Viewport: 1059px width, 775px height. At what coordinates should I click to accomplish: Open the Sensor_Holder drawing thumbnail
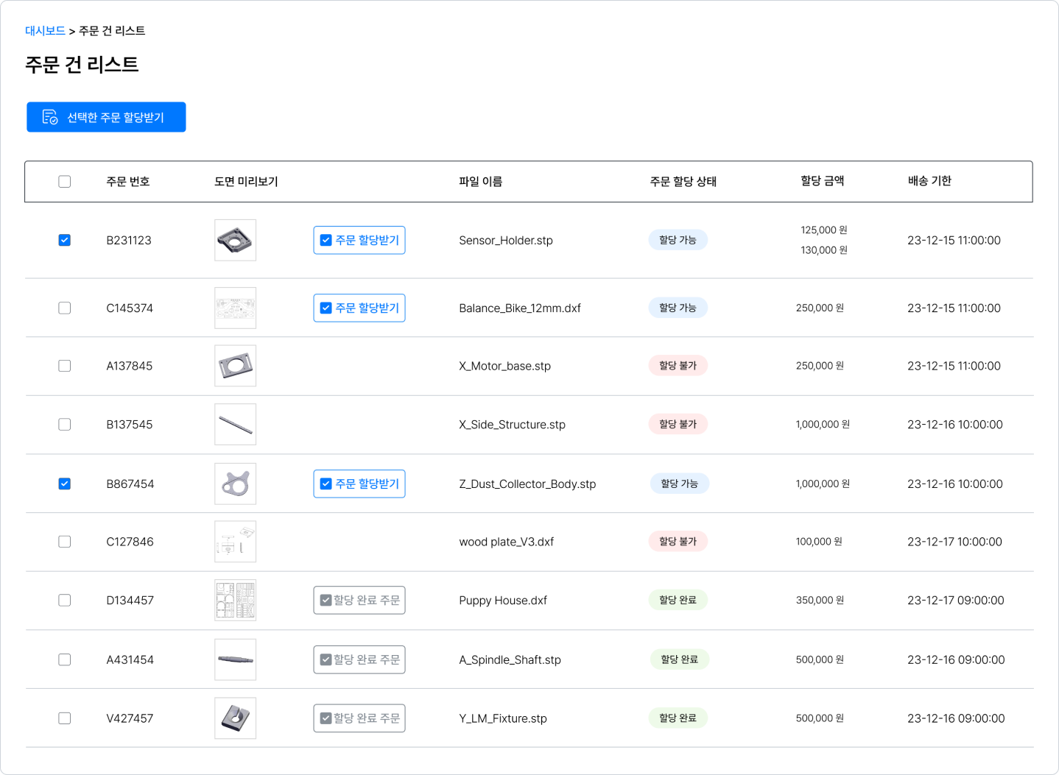[x=236, y=240]
